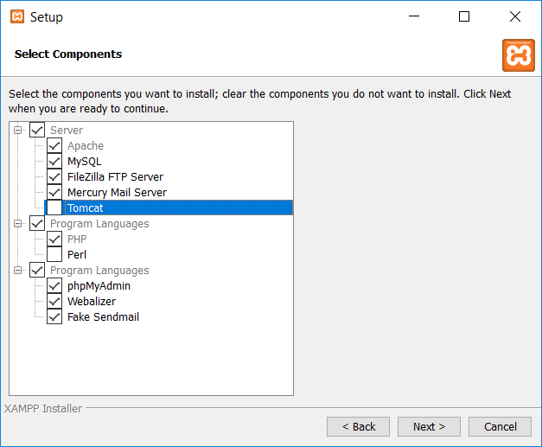Toggle the Server group checkbox
The height and width of the screenshot is (447, 542).
[x=37, y=131]
